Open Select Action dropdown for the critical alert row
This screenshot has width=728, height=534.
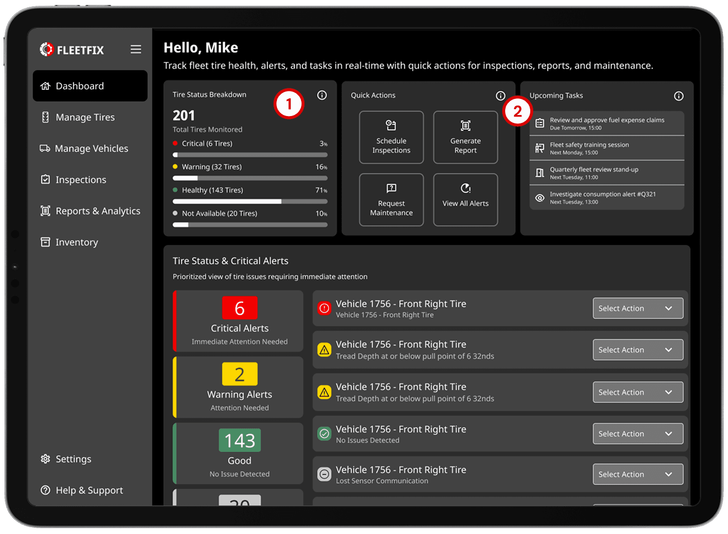pos(637,308)
